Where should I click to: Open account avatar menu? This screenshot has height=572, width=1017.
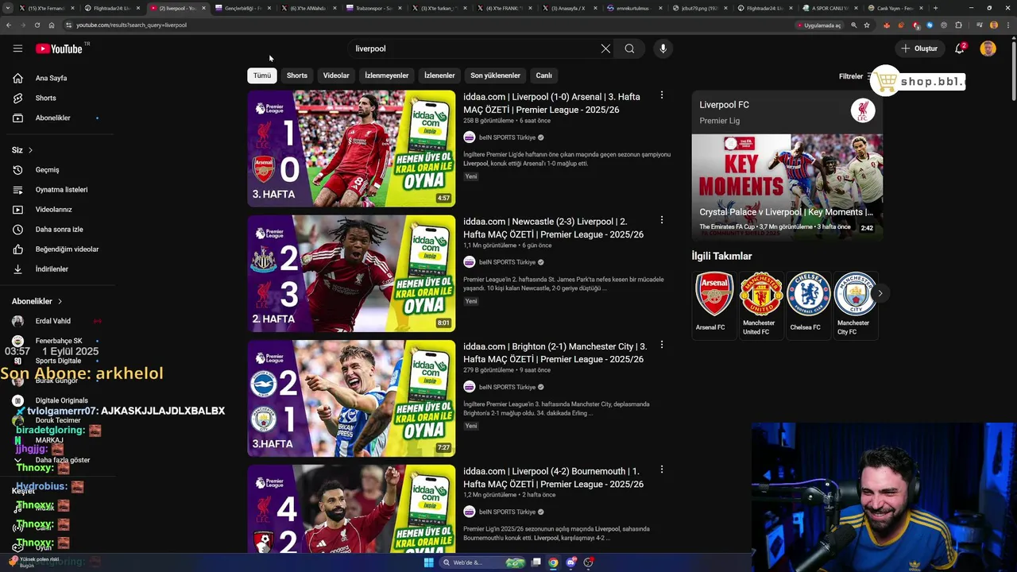click(x=988, y=48)
